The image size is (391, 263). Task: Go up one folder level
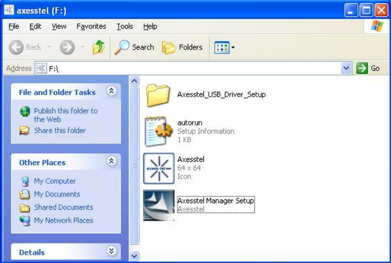tap(99, 47)
